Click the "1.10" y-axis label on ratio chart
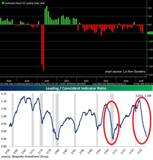 click(4, 101)
